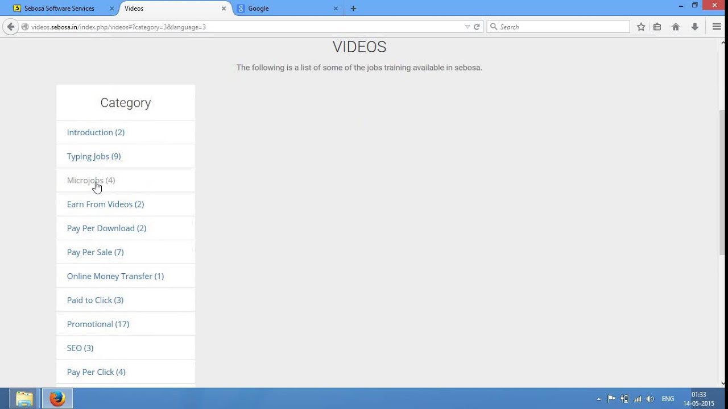728x409 pixels.
Task: Reload the page with the refresh icon
Action: point(477,27)
